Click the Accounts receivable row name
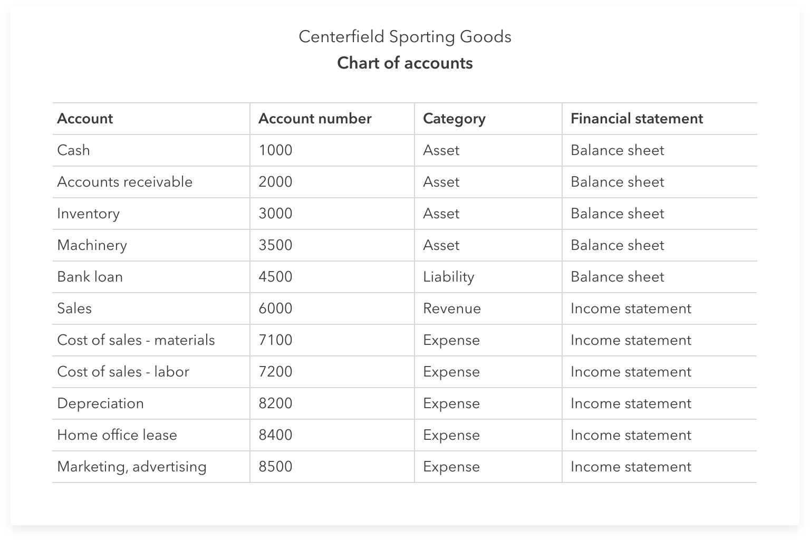 (124, 182)
